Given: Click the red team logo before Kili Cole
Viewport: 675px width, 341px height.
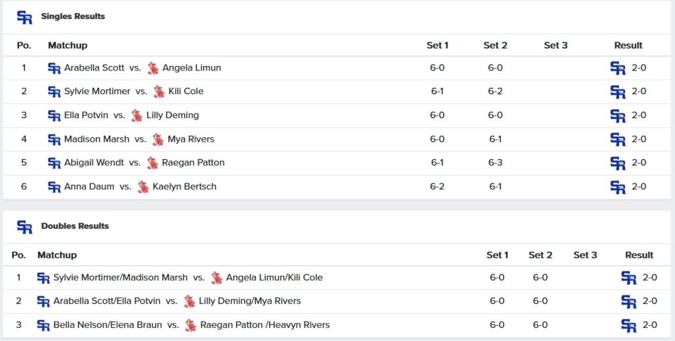Looking at the screenshot, I should point(159,92).
